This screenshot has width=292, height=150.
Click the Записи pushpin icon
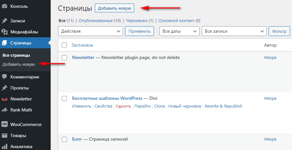click(4, 21)
